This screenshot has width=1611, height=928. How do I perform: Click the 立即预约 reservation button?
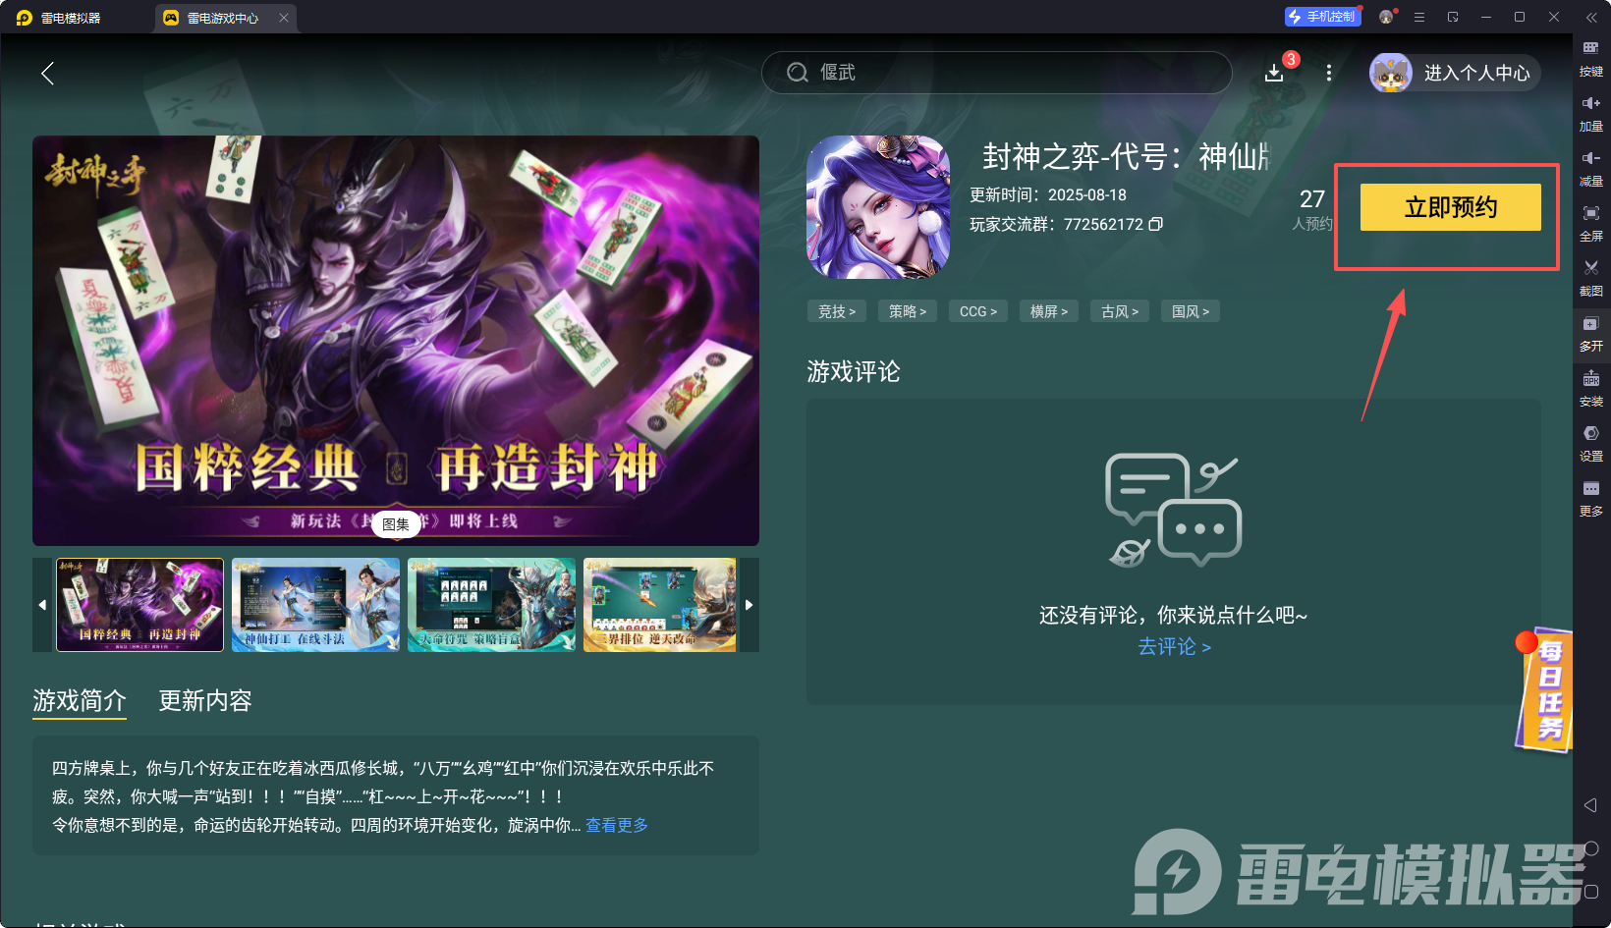pos(1450,208)
